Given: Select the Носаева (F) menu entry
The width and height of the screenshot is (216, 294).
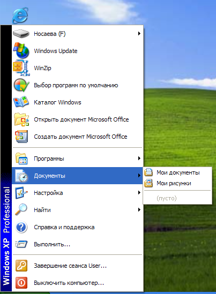Looking at the screenshot, I should (x=78, y=34).
